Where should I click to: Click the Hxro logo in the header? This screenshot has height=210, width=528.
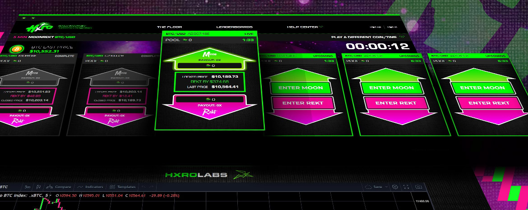coord(40,27)
